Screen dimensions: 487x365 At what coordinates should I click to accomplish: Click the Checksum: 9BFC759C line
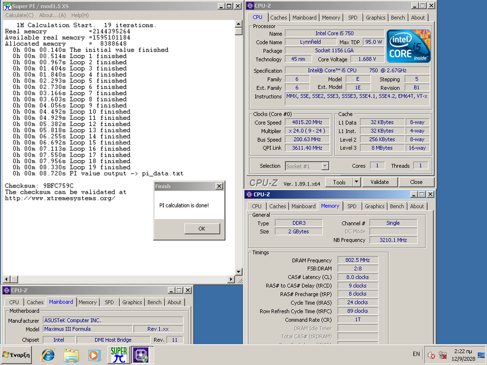(x=39, y=186)
